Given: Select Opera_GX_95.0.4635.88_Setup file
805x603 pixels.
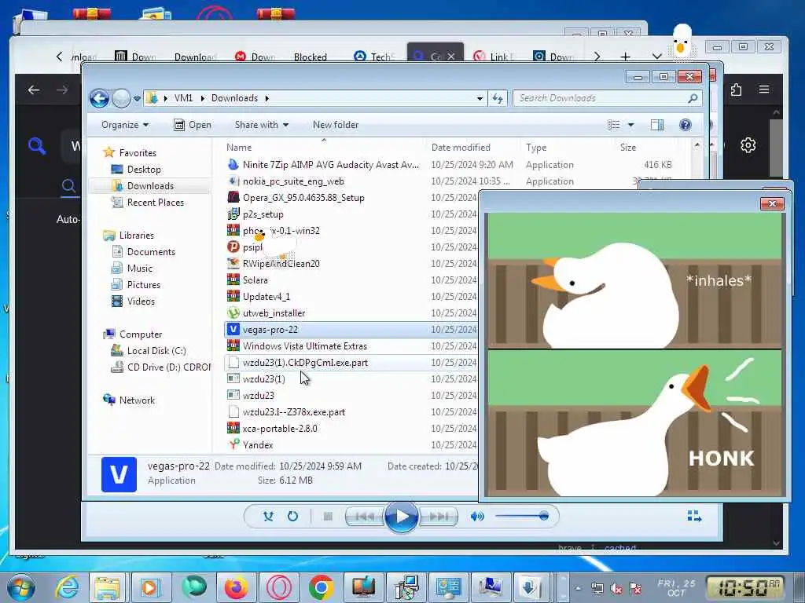Looking at the screenshot, I should coord(303,197).
